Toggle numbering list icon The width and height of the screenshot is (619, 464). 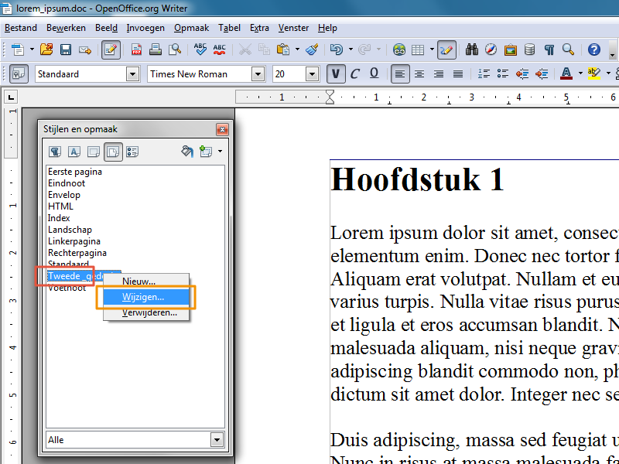(x=484, y=73)
